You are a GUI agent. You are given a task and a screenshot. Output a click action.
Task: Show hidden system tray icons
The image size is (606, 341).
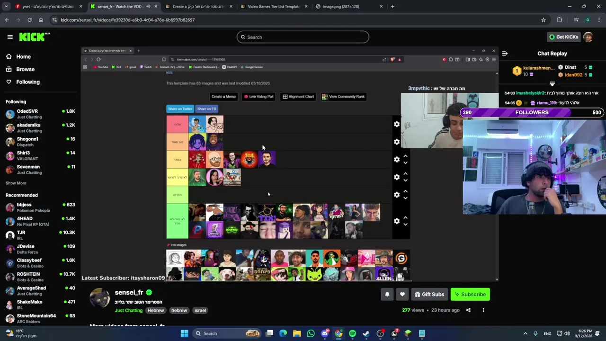click(x=526, y=333)
